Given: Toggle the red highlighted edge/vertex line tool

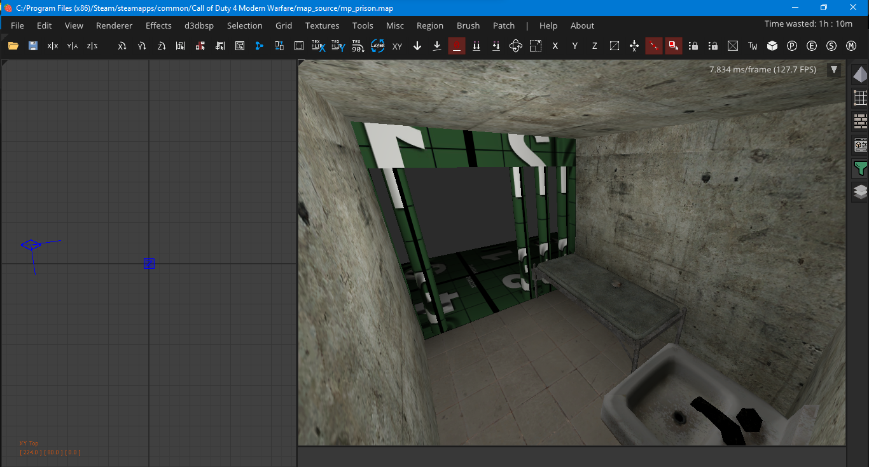Looking at the screenshot, I should pyautogui.click(x=654, y=46).
